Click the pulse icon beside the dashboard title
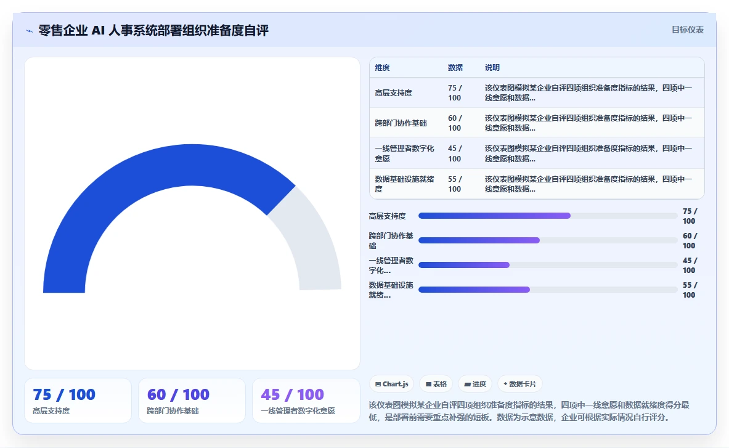729x448 pixels. 30,31
